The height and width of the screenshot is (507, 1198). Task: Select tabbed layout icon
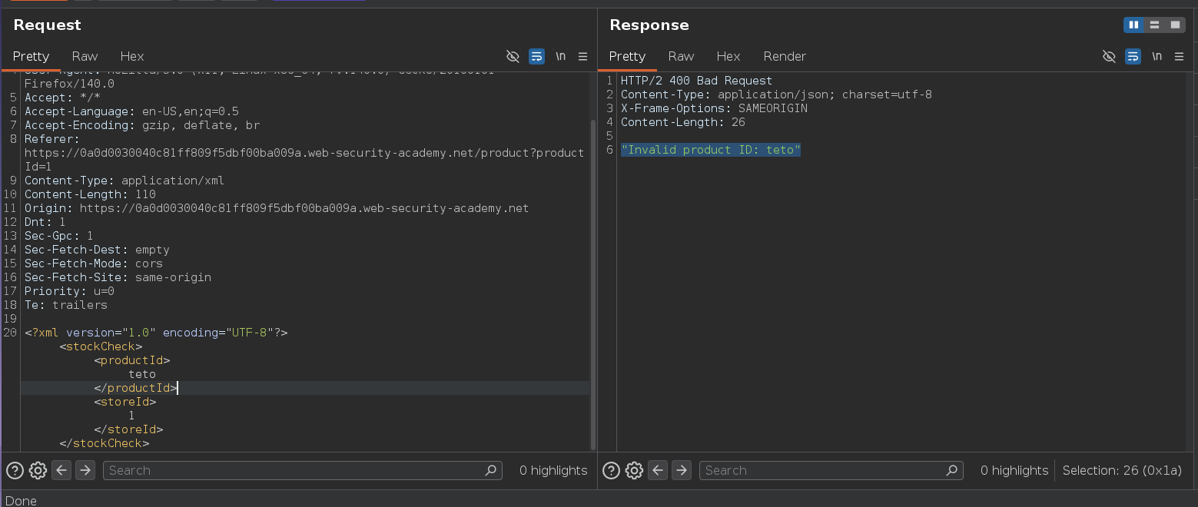[1175, 25]
